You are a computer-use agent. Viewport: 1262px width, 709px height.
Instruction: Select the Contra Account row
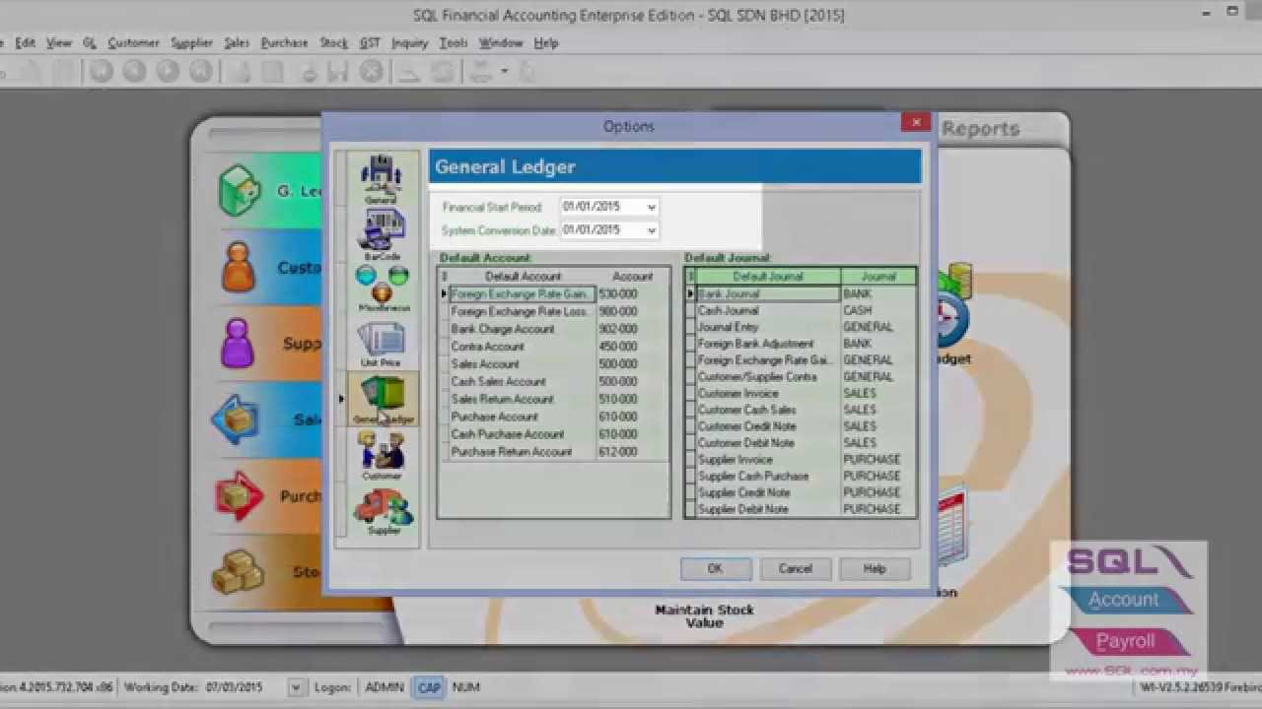click(x=554, y=347)
